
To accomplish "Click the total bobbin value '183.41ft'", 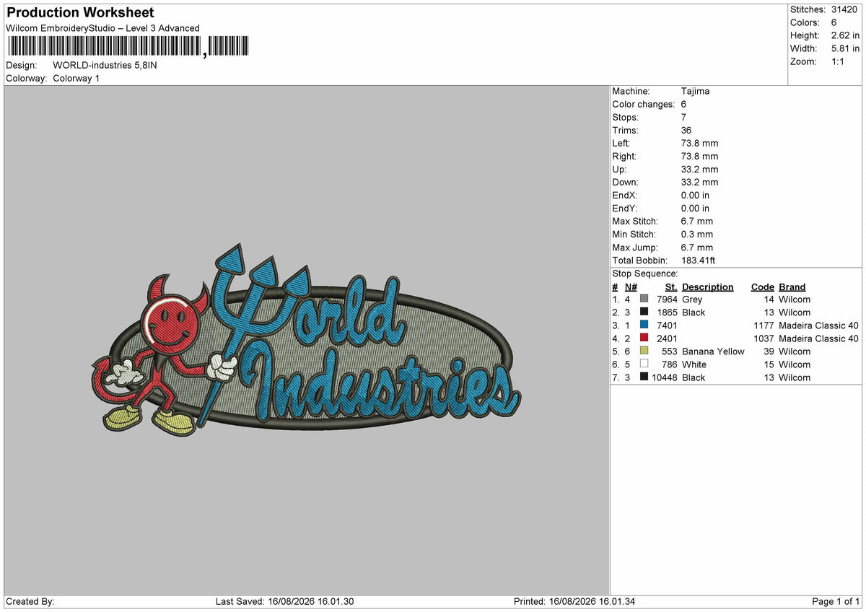I will 698,260.
